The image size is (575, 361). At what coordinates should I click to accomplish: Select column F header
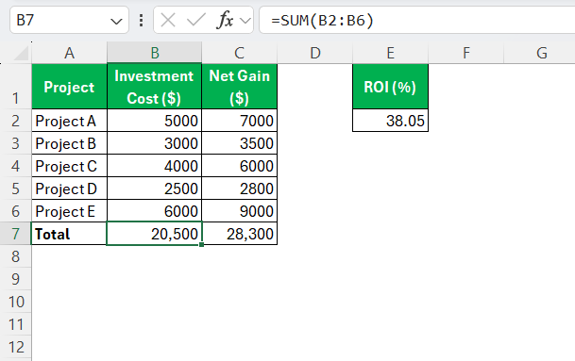coord(466,53)
